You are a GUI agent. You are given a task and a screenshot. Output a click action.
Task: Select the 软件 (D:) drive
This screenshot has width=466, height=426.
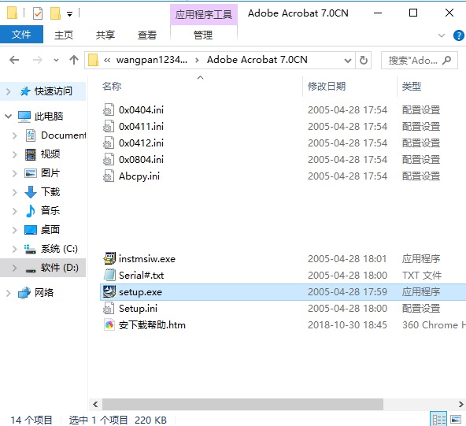(60, 268)
